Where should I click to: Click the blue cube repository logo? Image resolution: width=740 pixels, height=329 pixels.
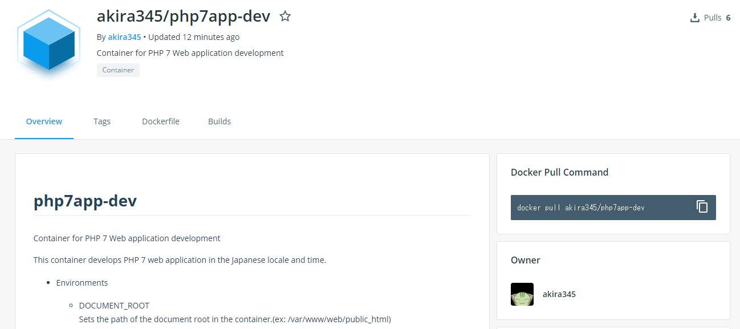coord(49,45)
